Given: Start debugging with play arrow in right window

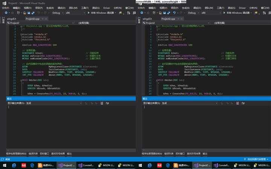Looking at the screenshot, I should 224,13.
